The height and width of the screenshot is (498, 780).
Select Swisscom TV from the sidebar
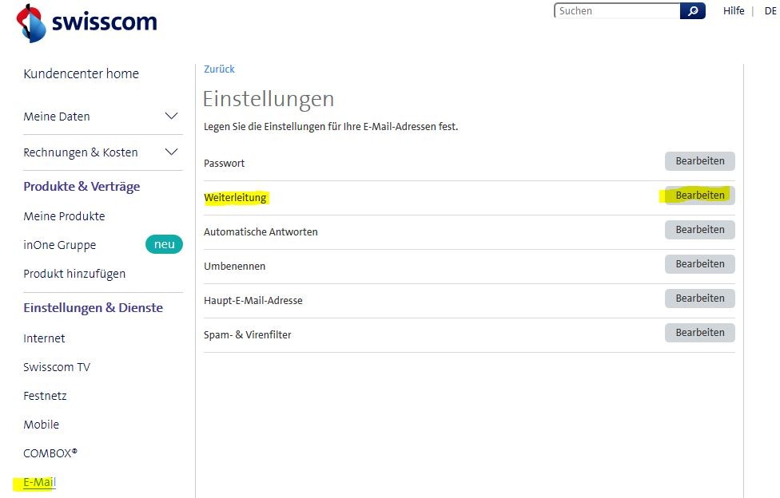57,366
